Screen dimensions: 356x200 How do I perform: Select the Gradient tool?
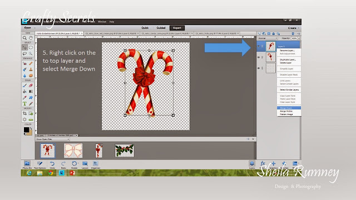coord(31,91)
